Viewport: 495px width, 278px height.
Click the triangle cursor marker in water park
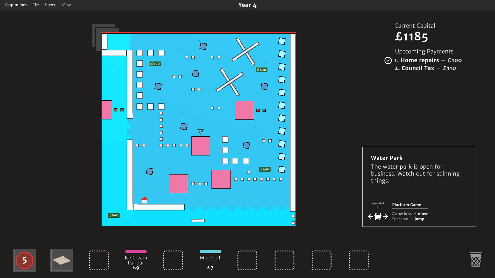[x=200, y=132]
